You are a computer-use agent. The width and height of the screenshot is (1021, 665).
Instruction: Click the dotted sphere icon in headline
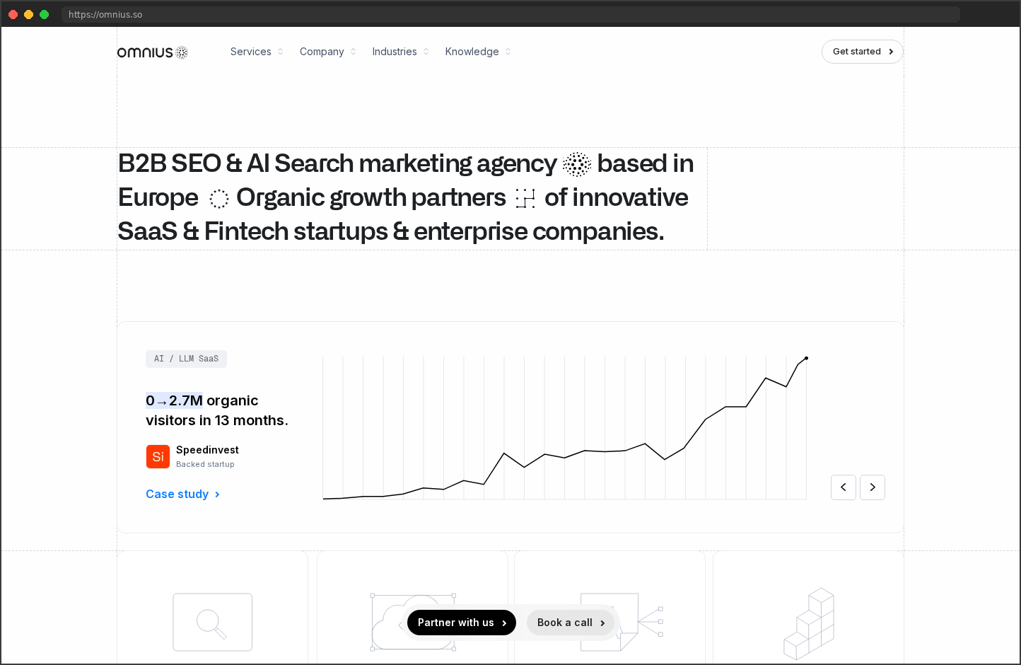coord(577,164)
